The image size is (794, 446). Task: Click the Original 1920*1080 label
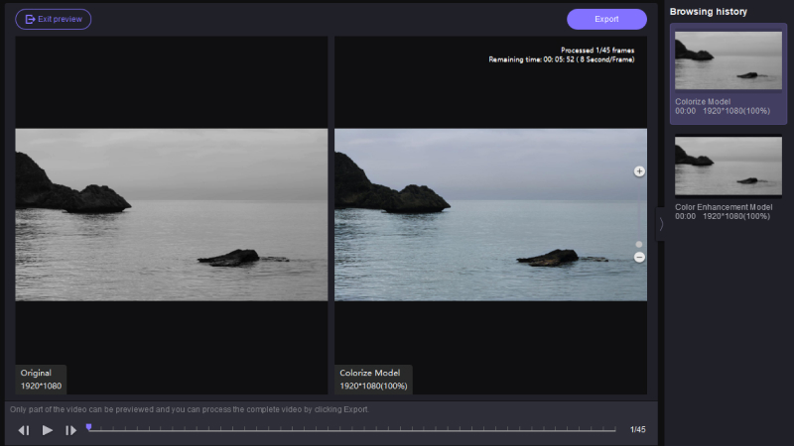point(40,379)
